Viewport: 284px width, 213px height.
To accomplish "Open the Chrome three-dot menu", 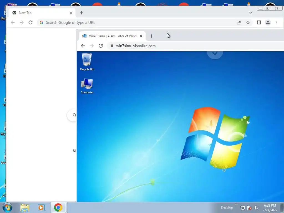I will pos(277,22).
